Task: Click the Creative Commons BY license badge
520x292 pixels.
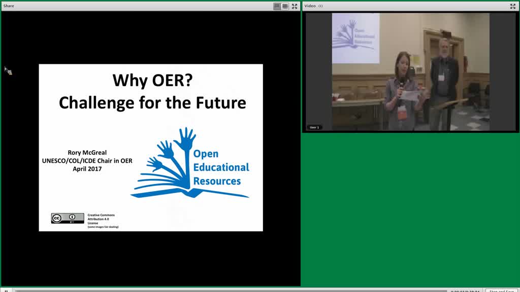Action: click(x=68, y=218)
